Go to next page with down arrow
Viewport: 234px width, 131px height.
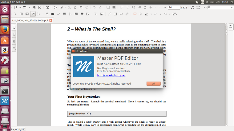coord(165,7)
